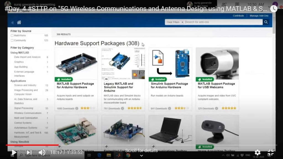
Task: Click the home icon in Add-On Explorer
Action: [x=19, y=22]
